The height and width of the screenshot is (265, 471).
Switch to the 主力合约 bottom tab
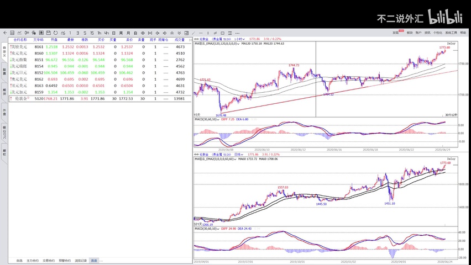coord(33,260)
